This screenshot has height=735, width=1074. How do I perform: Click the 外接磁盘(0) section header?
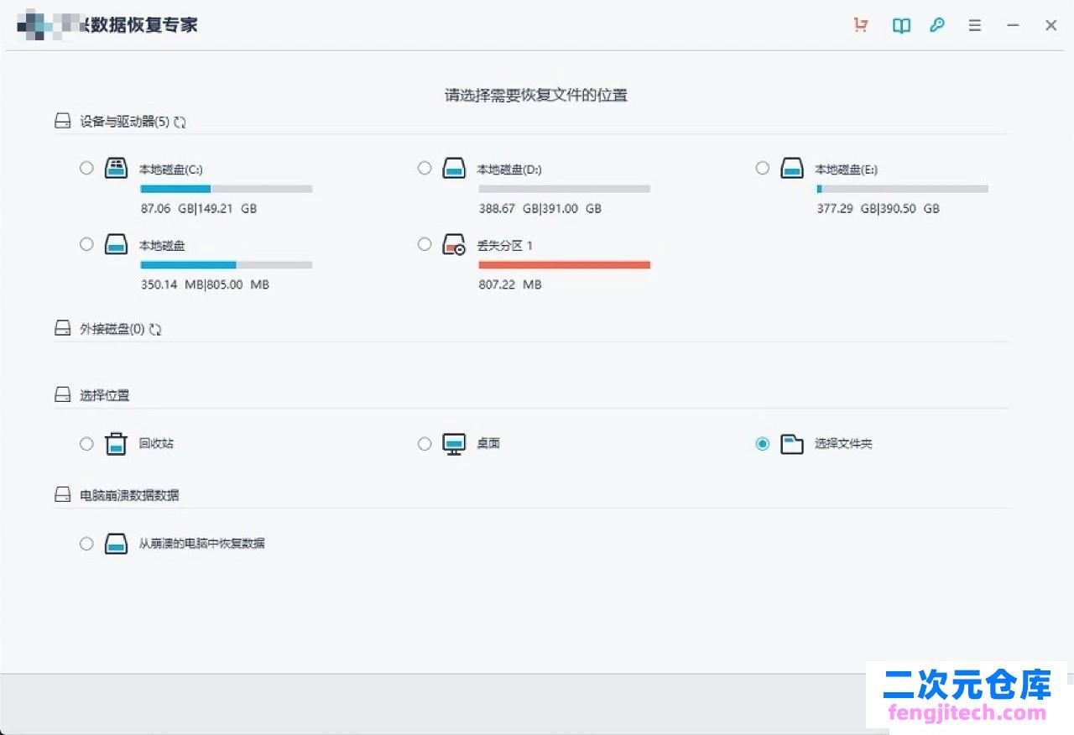pos(112,329)
